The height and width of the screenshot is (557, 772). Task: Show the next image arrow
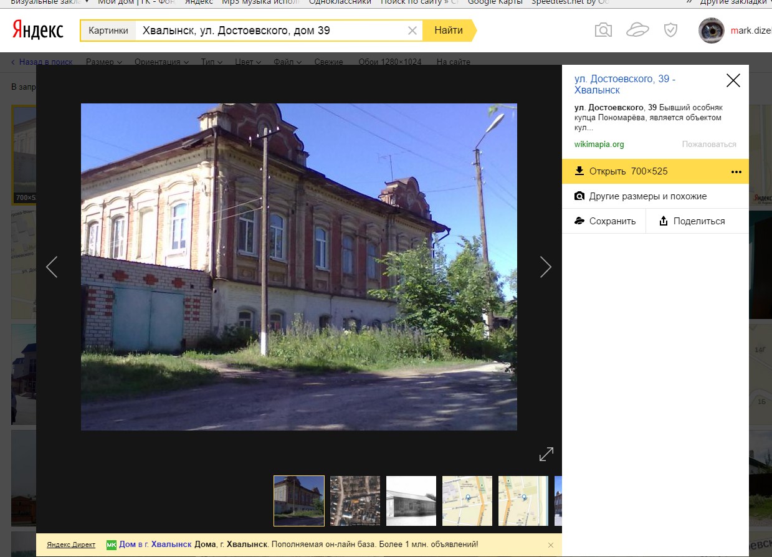point(546,267)
